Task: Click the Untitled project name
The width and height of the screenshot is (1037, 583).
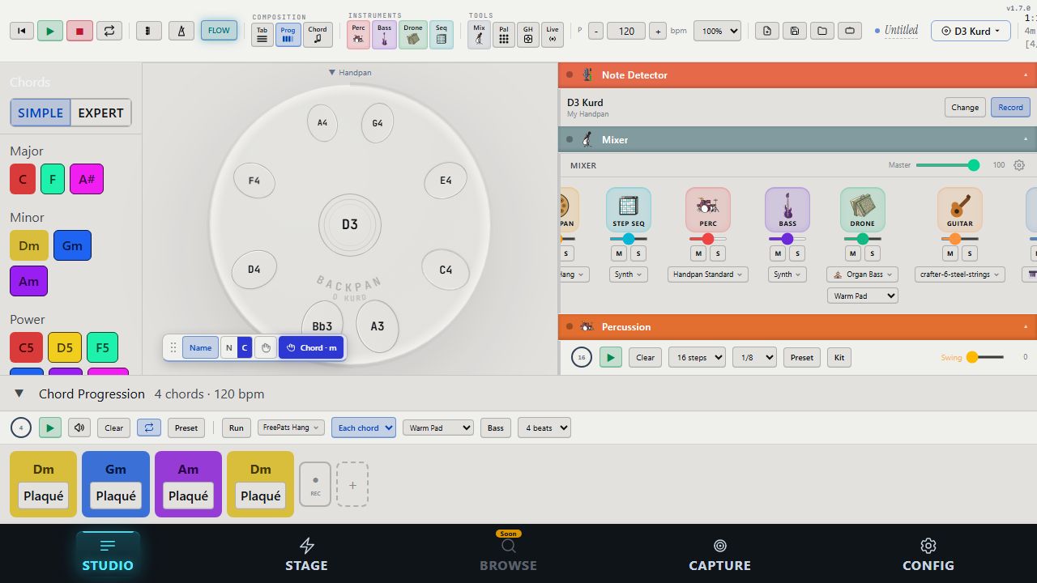Action: click(901, 31)
